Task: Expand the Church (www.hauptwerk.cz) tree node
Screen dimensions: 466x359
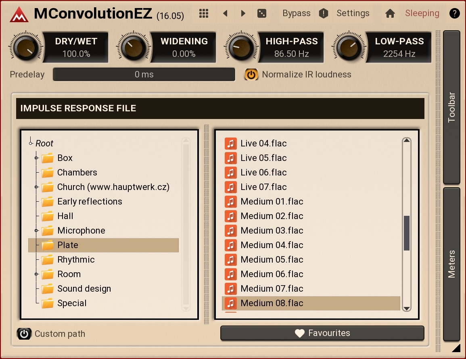Action: (36, 187)
